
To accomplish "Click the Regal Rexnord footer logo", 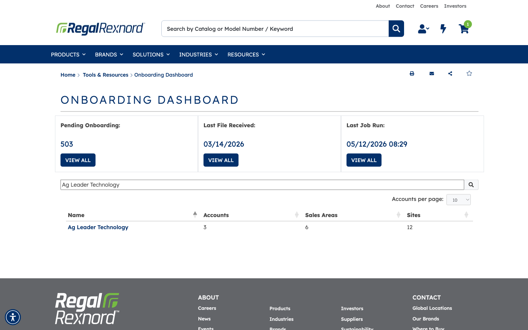I will (87, 308).
